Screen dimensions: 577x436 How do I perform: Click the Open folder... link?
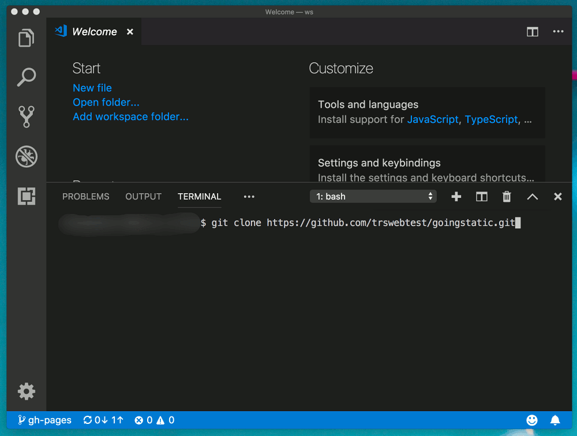(106, 102)
